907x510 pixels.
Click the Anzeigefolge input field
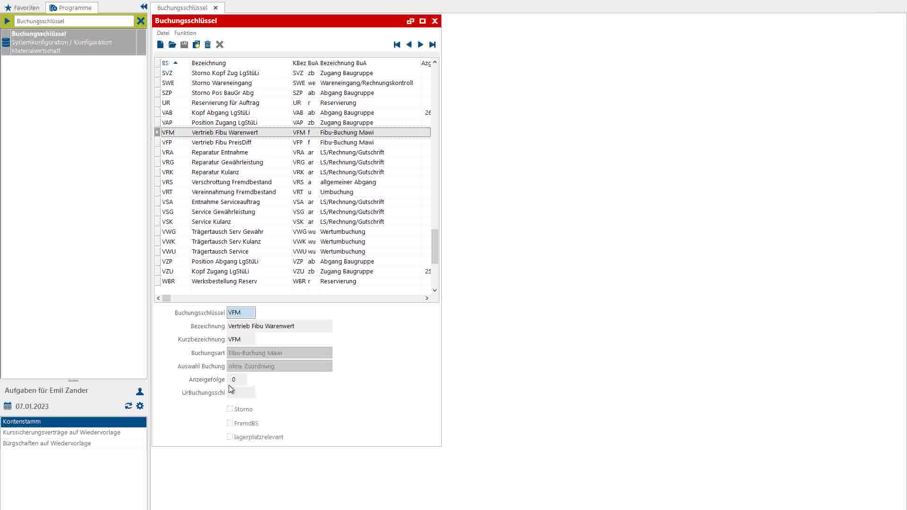[x=237, y=379]
